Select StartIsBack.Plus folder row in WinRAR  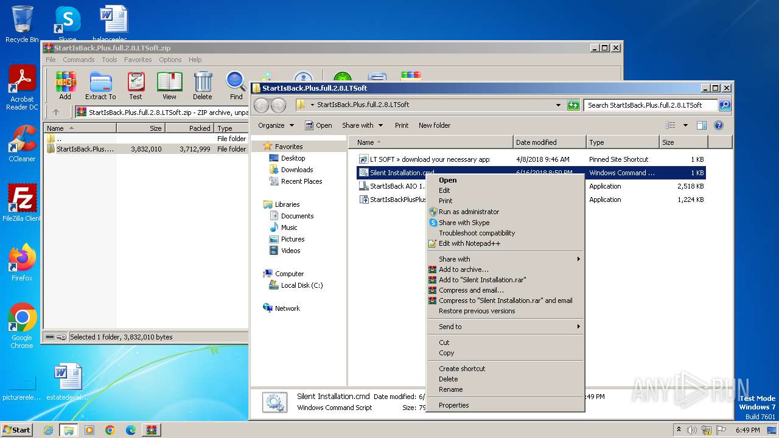(x=146, y=149)
